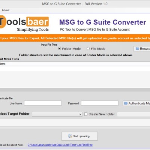This screenshot has width=150, height=150.
Task: Open the LogFile859.txt path link
Action: 60,145
